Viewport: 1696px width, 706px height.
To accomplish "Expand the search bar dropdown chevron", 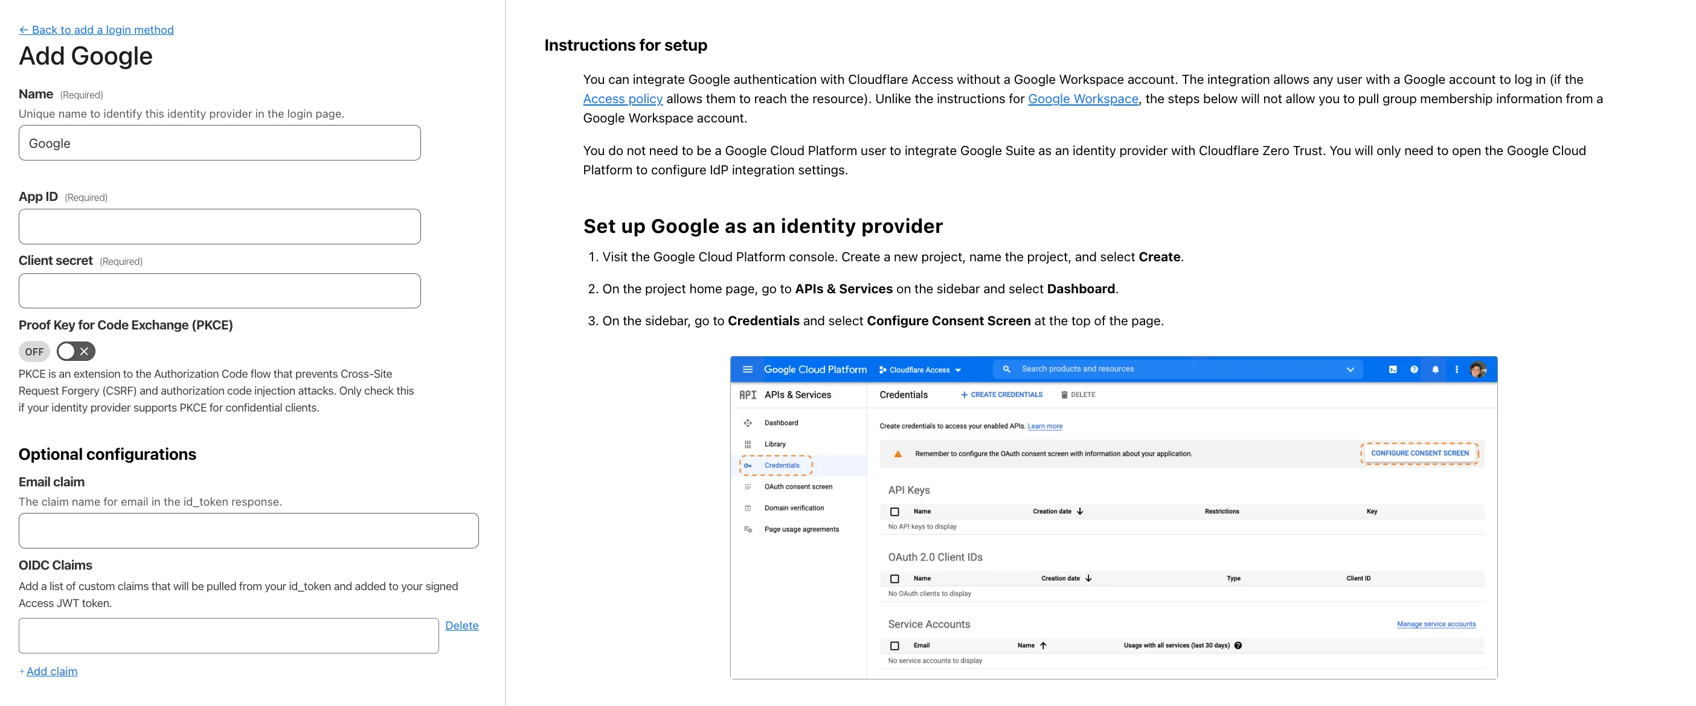I will (x=1351, y=369).
